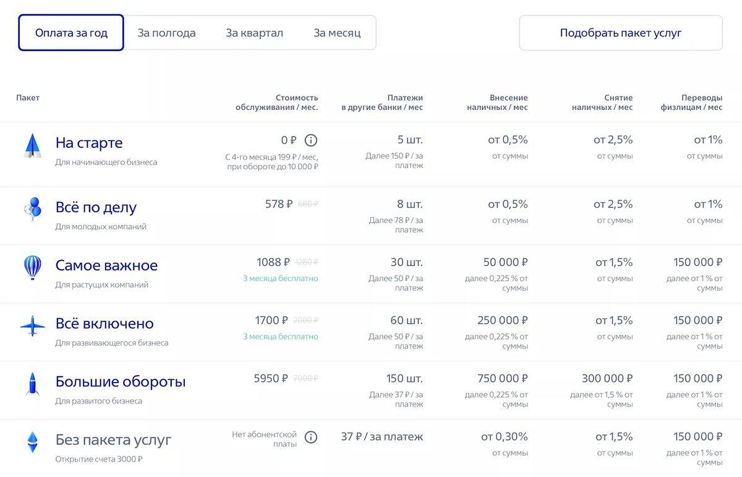Click the diamond icon for Без пакета услуг
This screenshot has width=742, height=477.
[32, 442]
